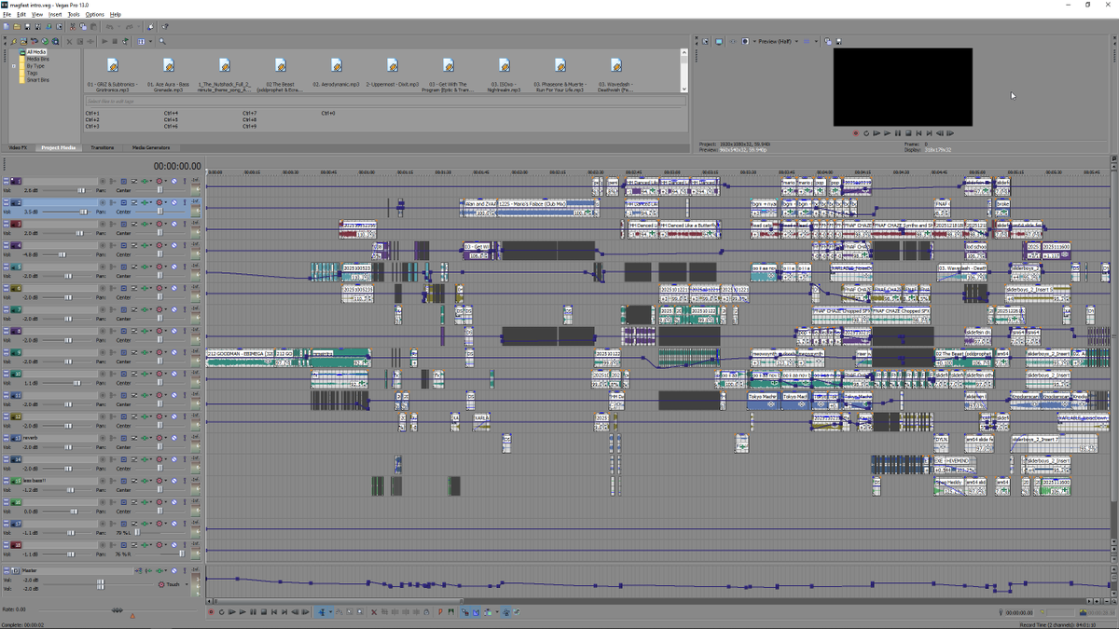Click Stop in the timeline transport bar
1119x629 pixels.
tap(264, 612)
